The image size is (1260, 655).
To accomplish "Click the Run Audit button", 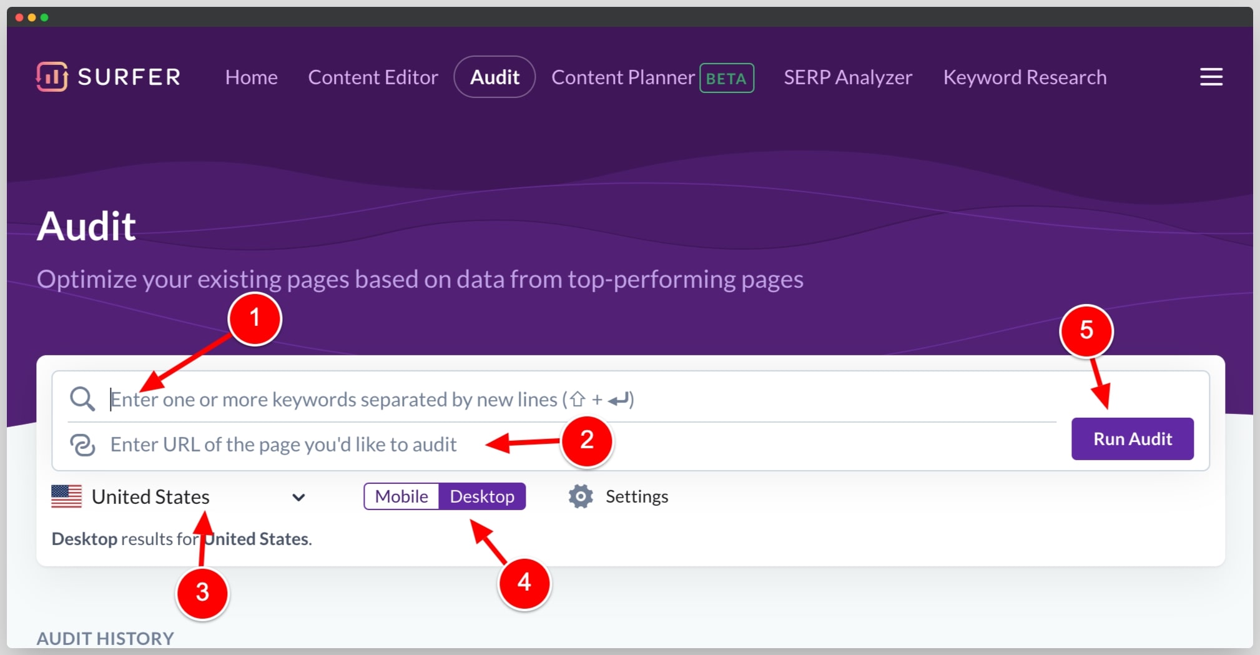I will click(1132, 438).
